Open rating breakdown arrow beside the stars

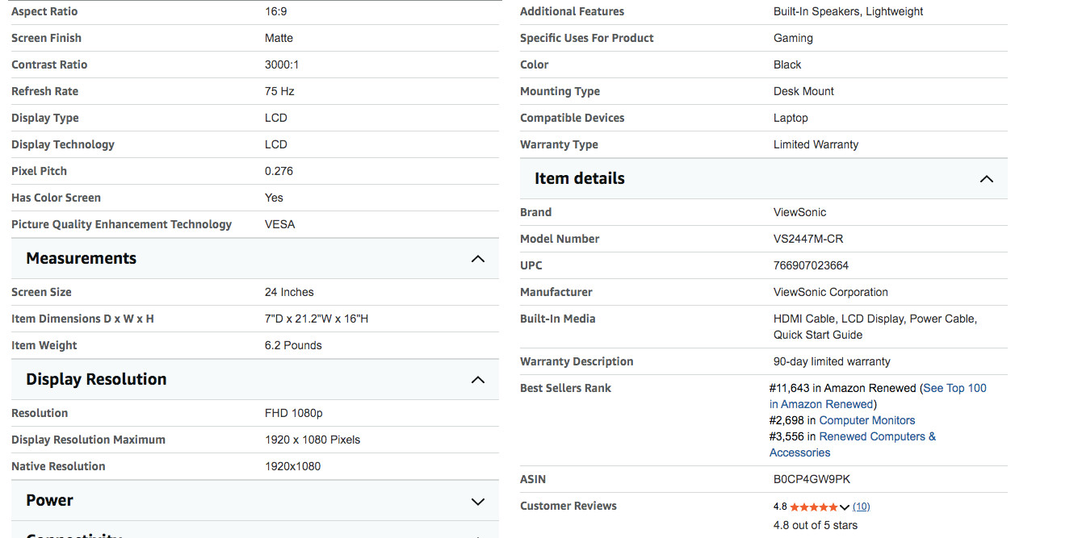coord(845,507)
